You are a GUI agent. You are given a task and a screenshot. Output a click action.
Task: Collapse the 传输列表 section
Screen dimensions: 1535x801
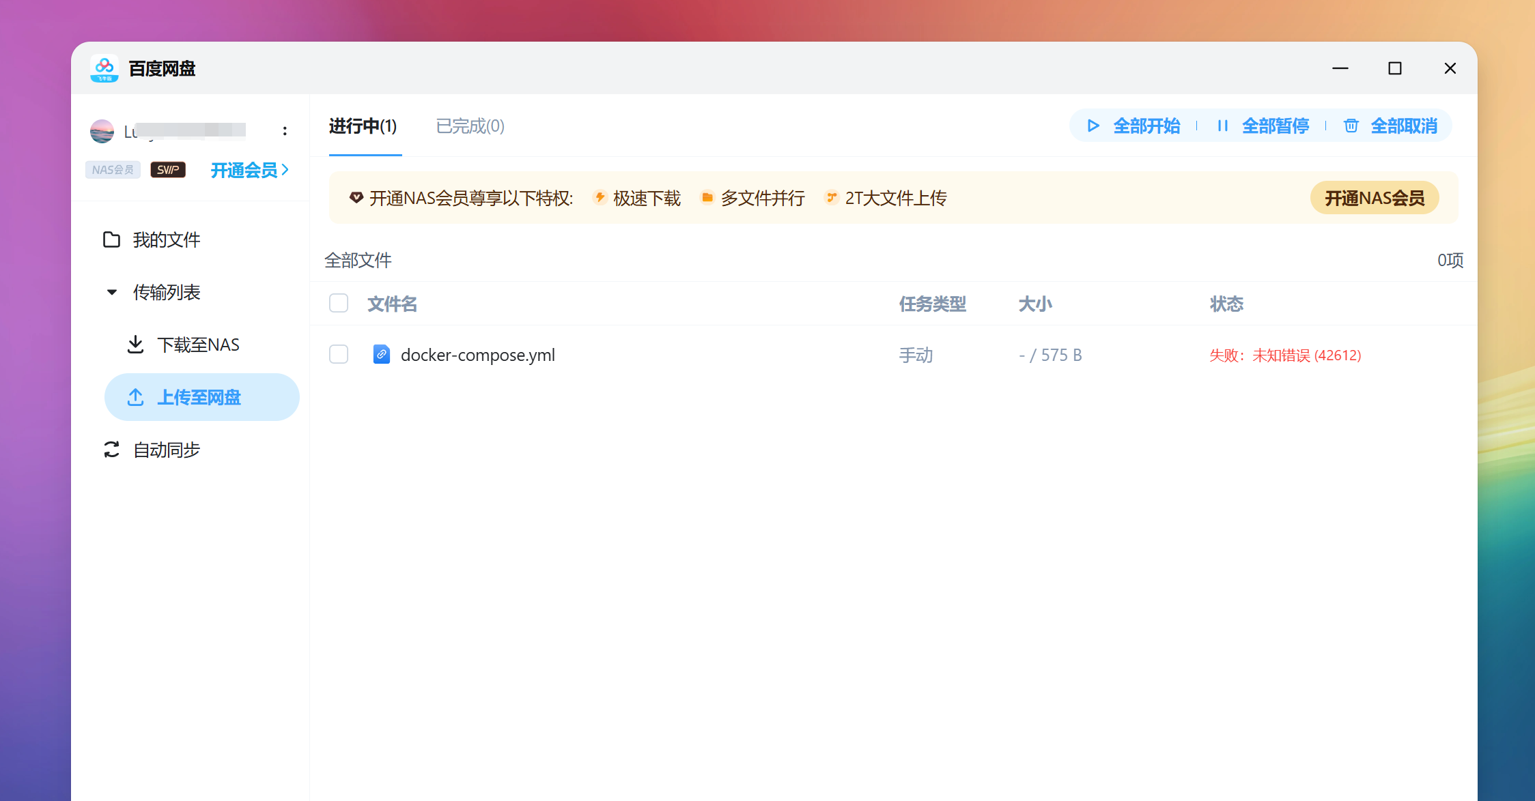click(112, 292)
